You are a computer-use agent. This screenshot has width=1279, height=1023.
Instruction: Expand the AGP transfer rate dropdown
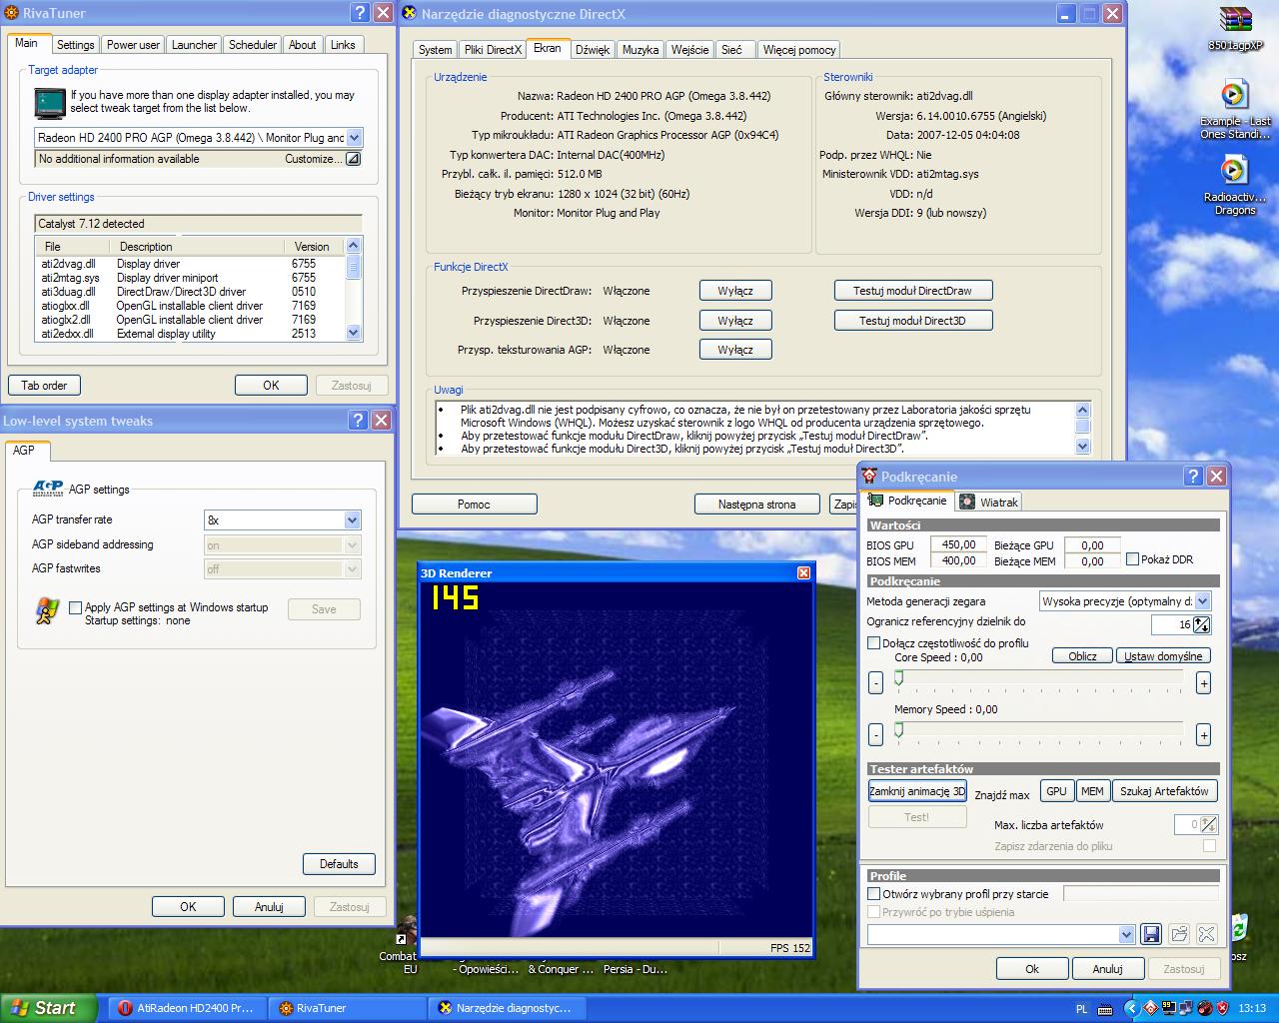coord(352,519)
